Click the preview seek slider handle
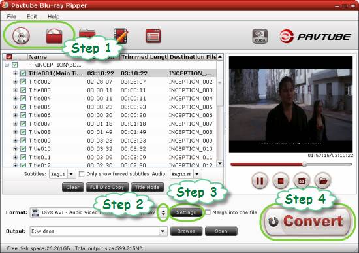This screenshot has width=359, height=253. click(304, 164)
